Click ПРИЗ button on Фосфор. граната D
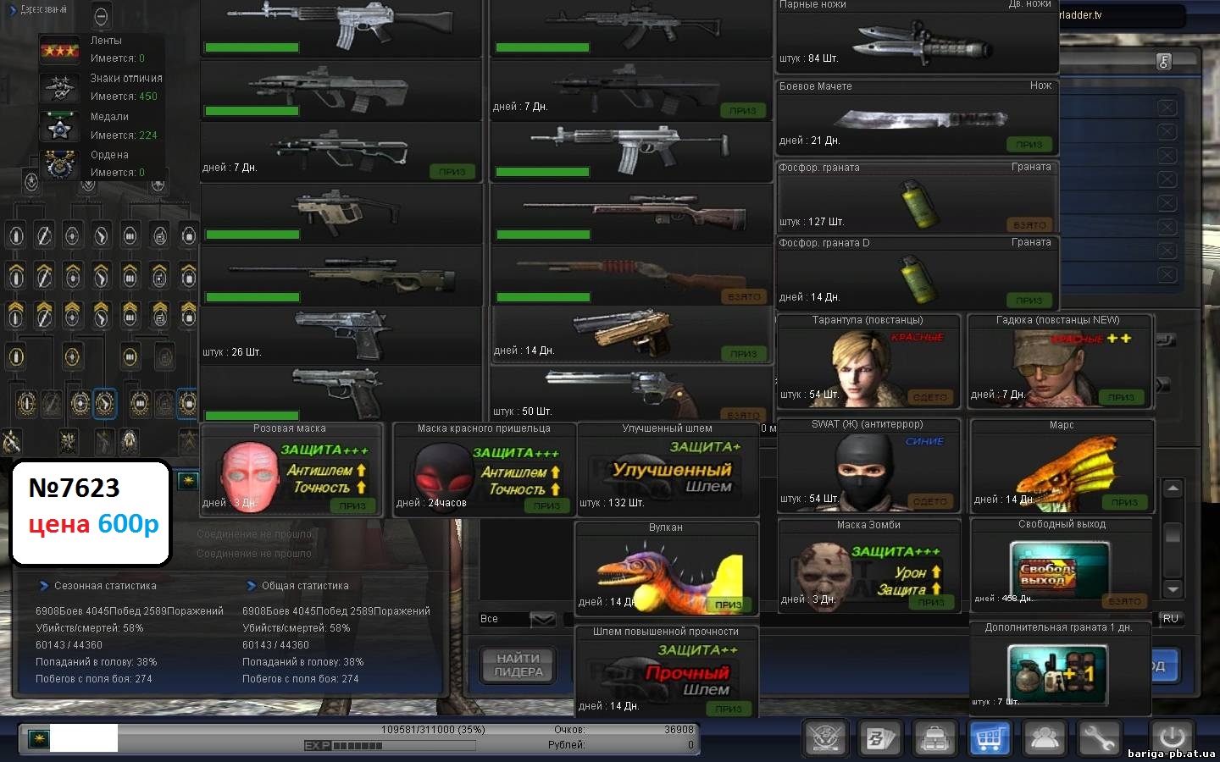Screen dimensions: 1220x762 tap(1029, 301)
